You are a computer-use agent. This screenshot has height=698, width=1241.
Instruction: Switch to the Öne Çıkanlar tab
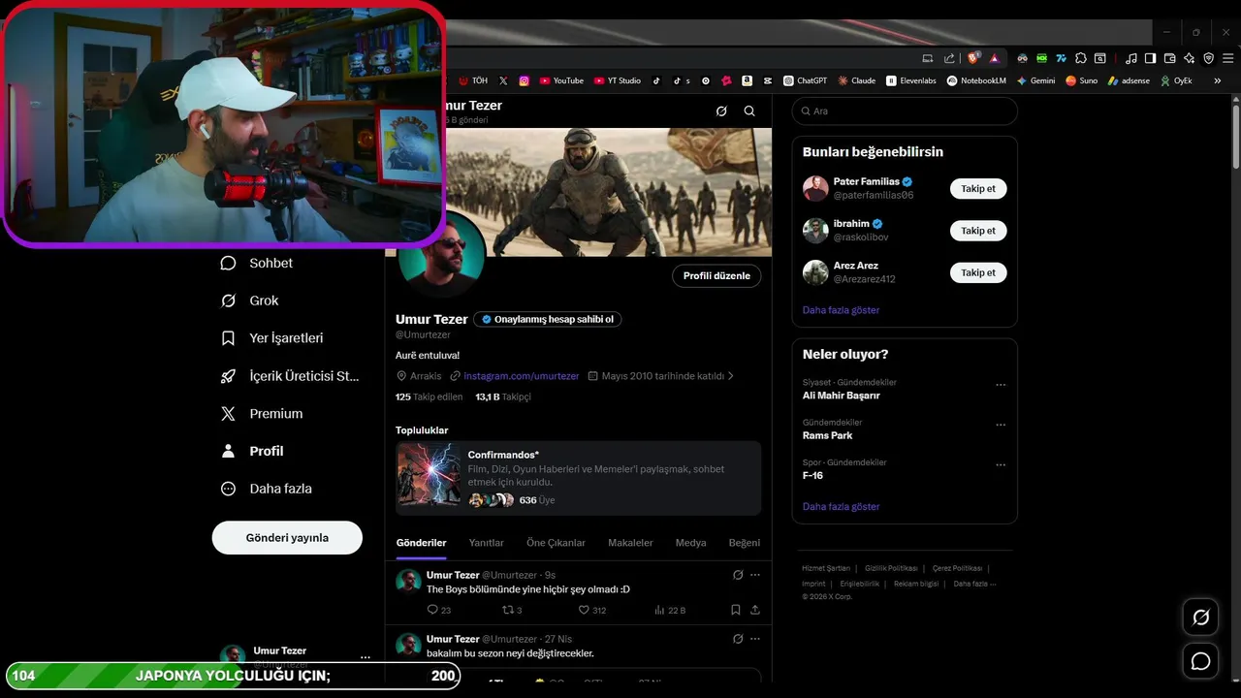click(x=556, y=543)
